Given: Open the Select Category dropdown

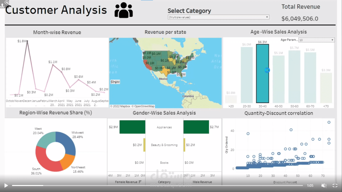Looking at the screenshot, I should pos(218,17).
